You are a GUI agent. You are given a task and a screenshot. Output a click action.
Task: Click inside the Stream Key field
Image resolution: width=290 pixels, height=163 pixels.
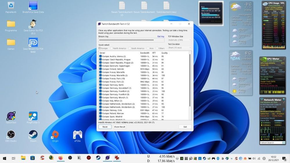tap(131, 40)
